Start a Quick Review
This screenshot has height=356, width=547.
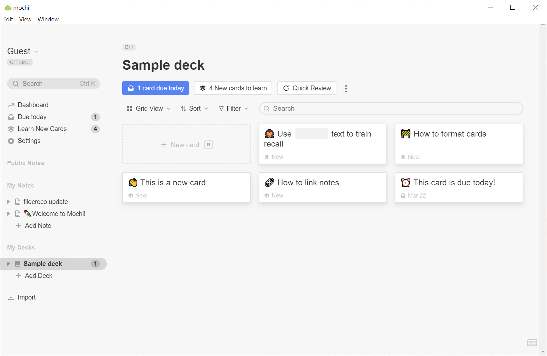(307, 88)
